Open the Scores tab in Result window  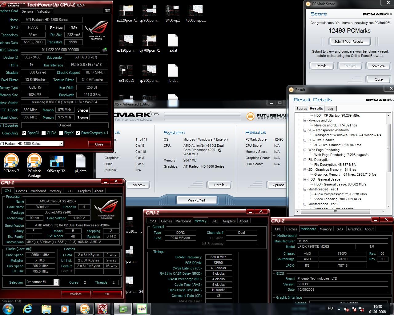click(302, 109)
